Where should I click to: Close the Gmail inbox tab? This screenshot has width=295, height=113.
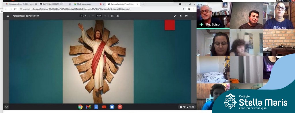point(36,4)
